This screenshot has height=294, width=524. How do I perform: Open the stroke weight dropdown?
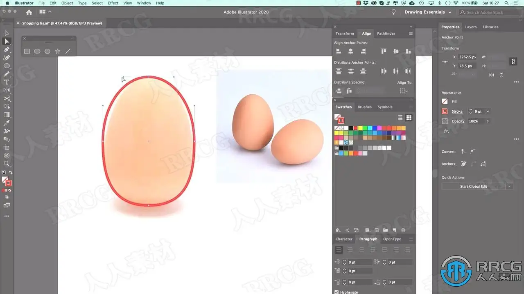488,111
